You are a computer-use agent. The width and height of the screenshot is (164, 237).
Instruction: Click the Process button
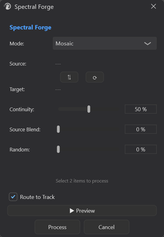[x=57, y=227]
